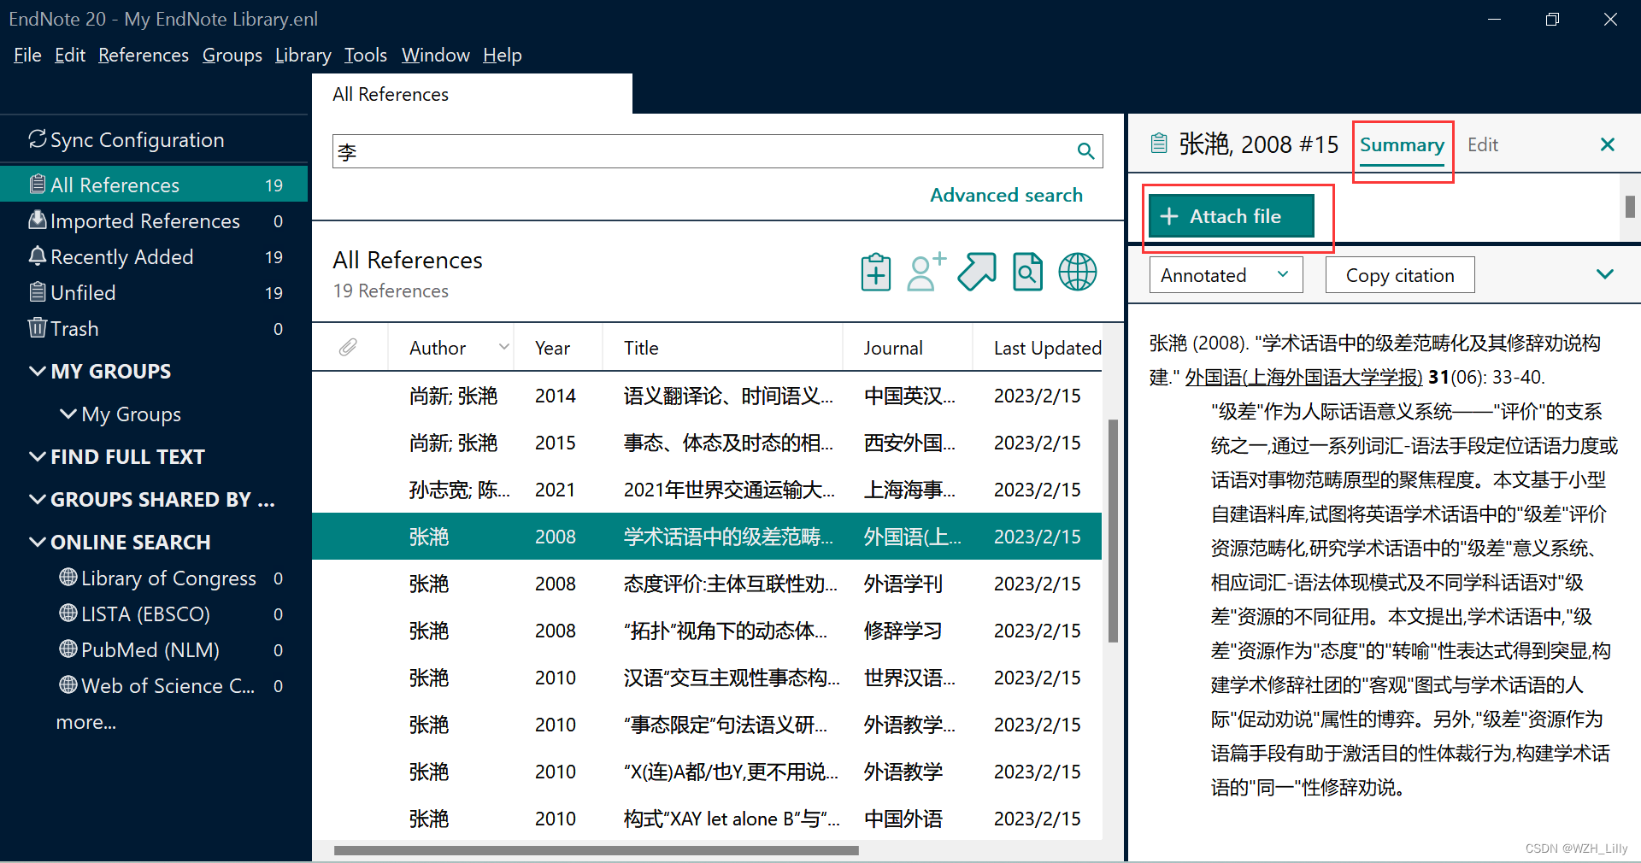
Task: Click the Library of Congress globe icon
Action: coord(68,578)
